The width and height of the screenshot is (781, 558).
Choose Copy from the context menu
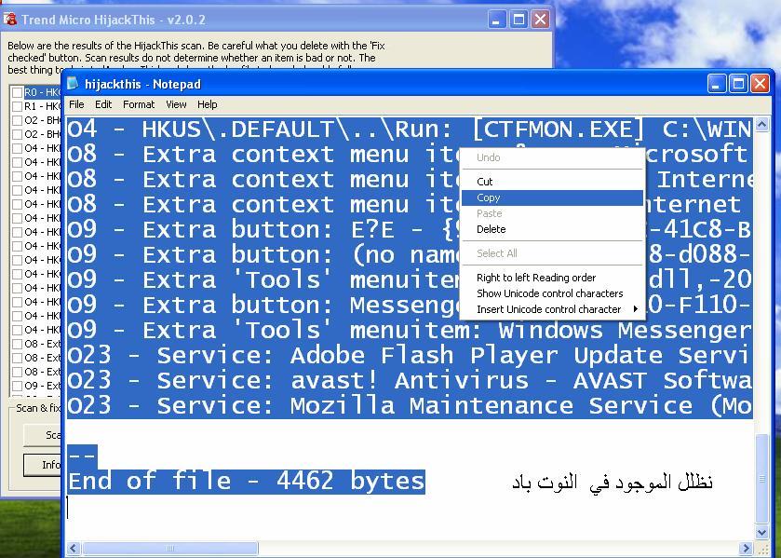click(x=552, y=197)
